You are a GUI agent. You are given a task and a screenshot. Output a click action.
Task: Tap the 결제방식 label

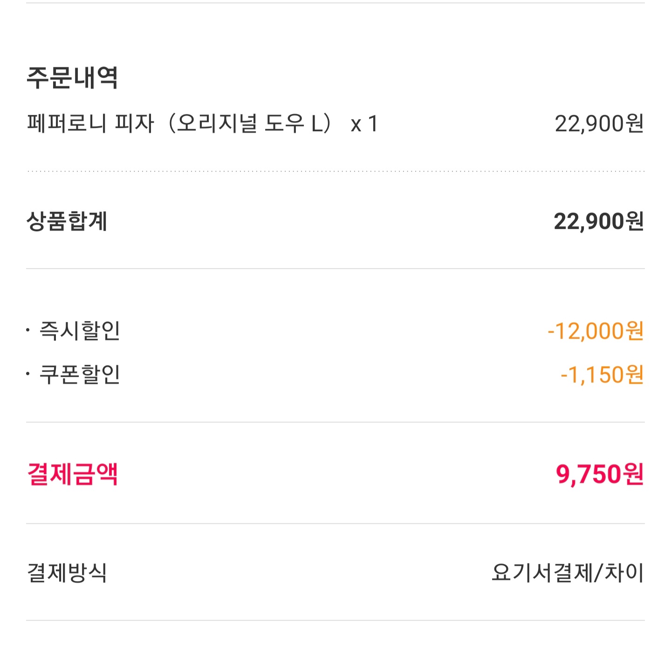click(x=67, y=572)
